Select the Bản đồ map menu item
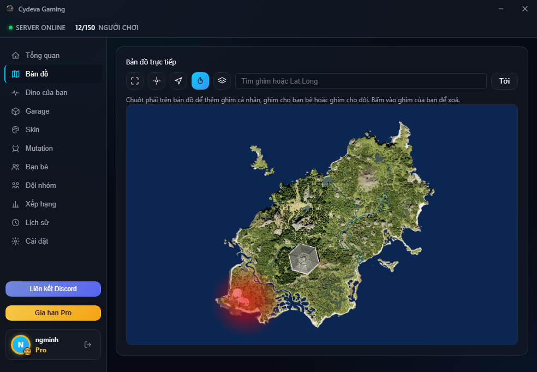The height and width of the screenshot is (372, 537). 53,74
